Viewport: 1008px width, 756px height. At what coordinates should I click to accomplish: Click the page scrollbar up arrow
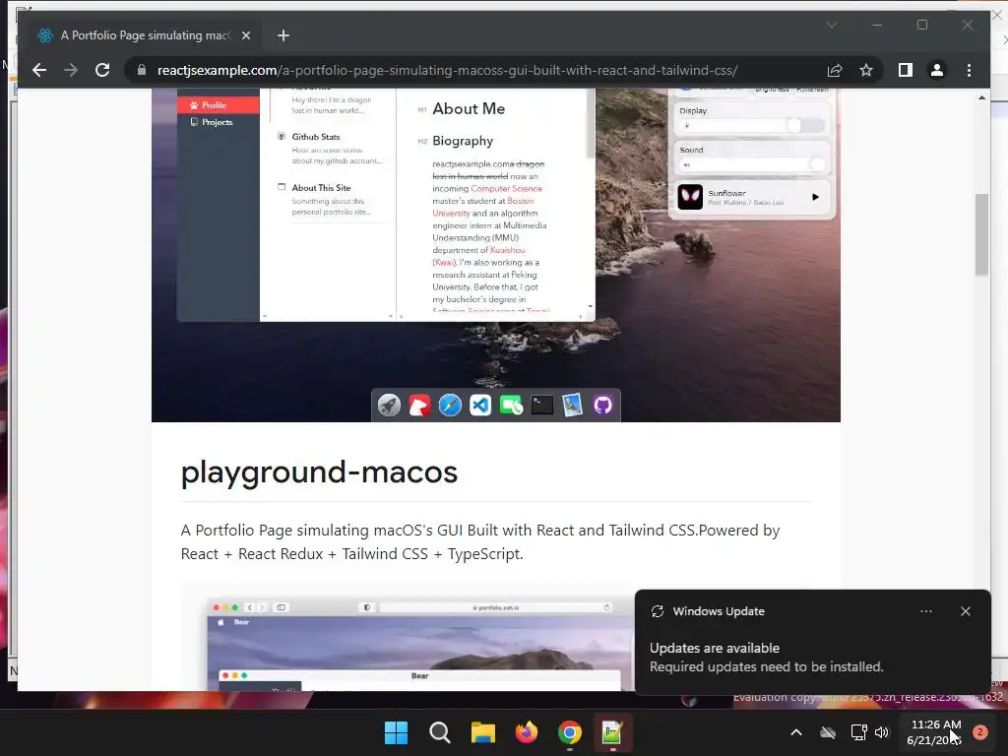click(x=981, y=97)
